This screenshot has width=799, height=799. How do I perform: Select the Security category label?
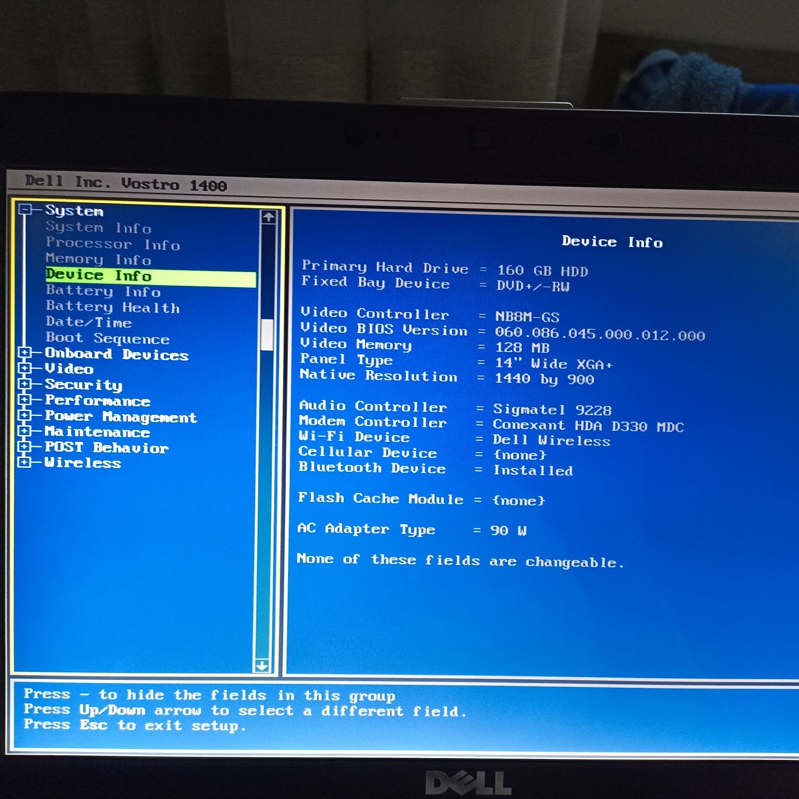(x=83, y=385)
